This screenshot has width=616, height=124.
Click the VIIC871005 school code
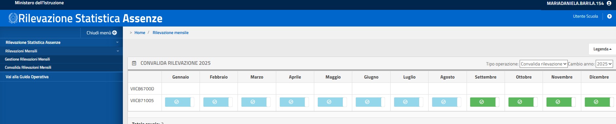[x=142, y=100]
